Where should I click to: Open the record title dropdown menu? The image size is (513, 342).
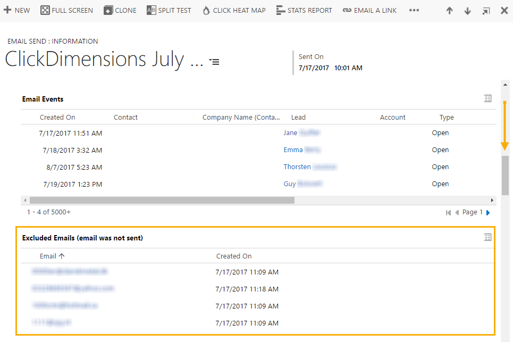214,62
